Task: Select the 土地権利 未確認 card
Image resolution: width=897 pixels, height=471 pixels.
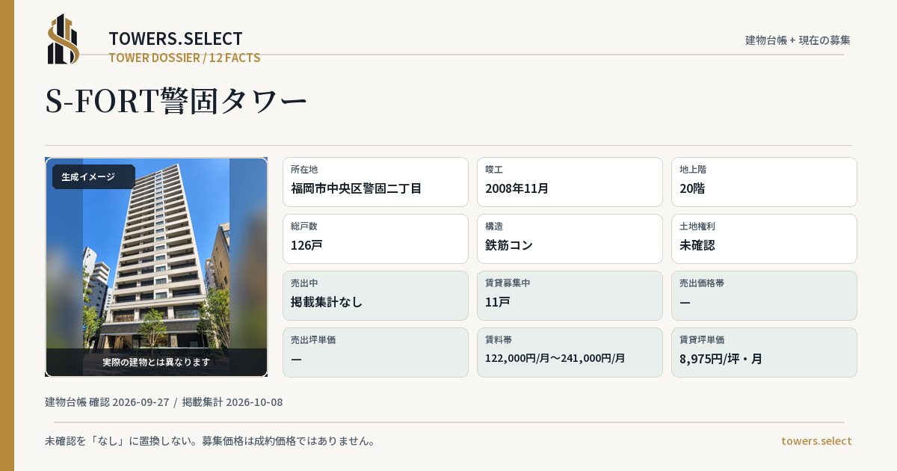Action: point(764,238)
